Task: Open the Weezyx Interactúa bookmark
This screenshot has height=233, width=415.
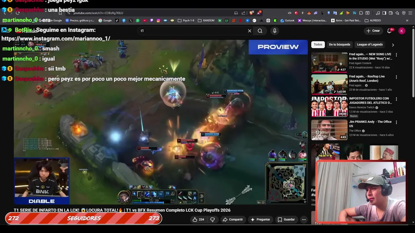Action: point(312,20)
